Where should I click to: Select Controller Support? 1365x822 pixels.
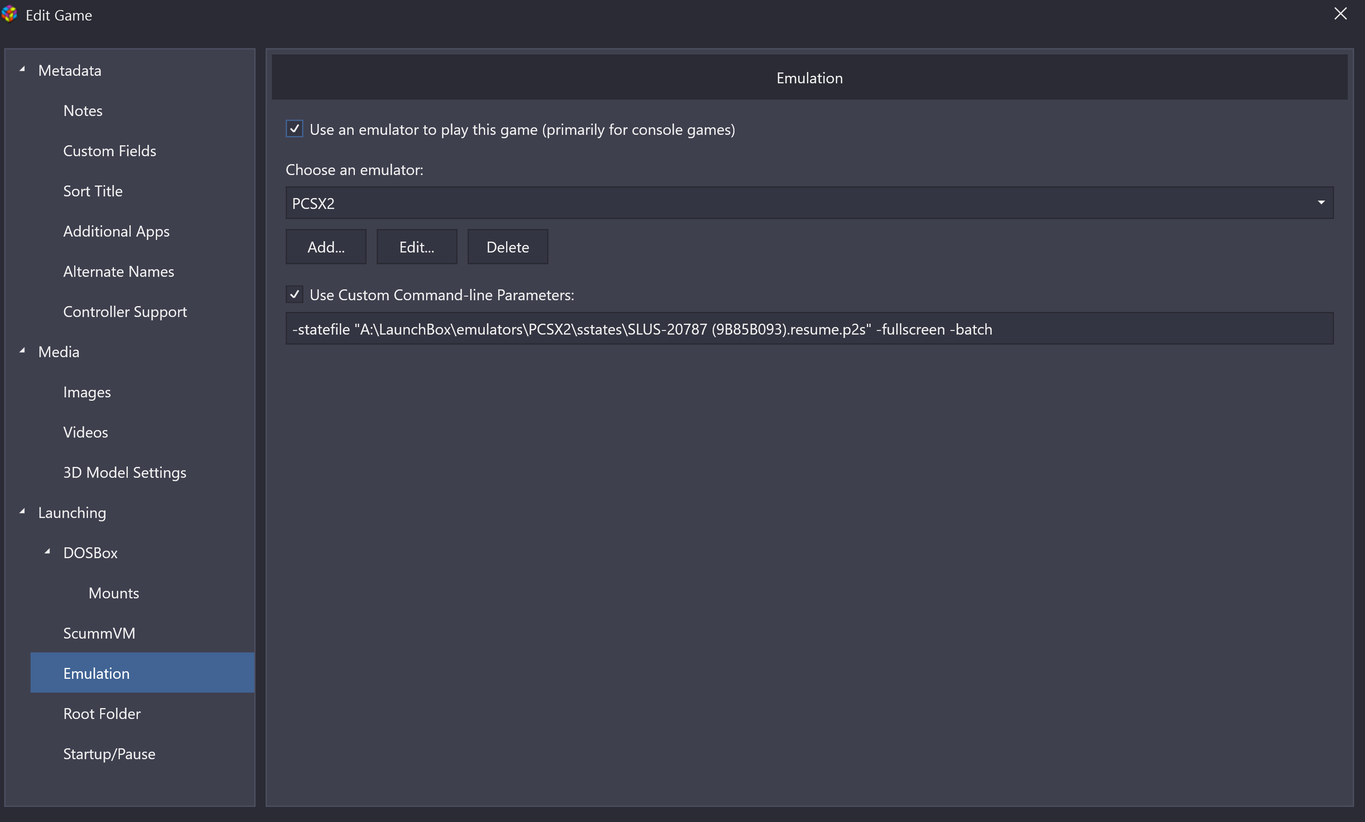pyautogui.click(x=125, y=312)
